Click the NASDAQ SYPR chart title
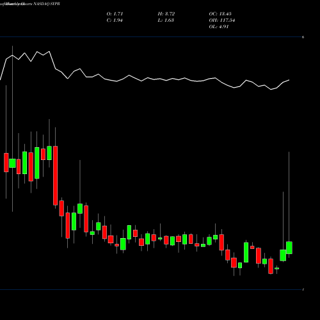320x320 pixels. (x=47, y=4)
